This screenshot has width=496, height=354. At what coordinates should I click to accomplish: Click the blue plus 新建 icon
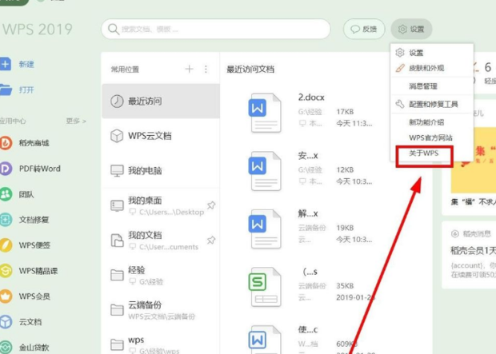tap(6, 64)
